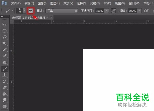The image size is (154, 111).
Task: Select the Slice tool in toolbox
Action: pos(5,50)
